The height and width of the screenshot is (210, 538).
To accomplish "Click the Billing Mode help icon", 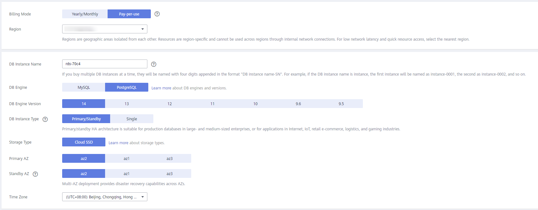I will coord(157,14).
